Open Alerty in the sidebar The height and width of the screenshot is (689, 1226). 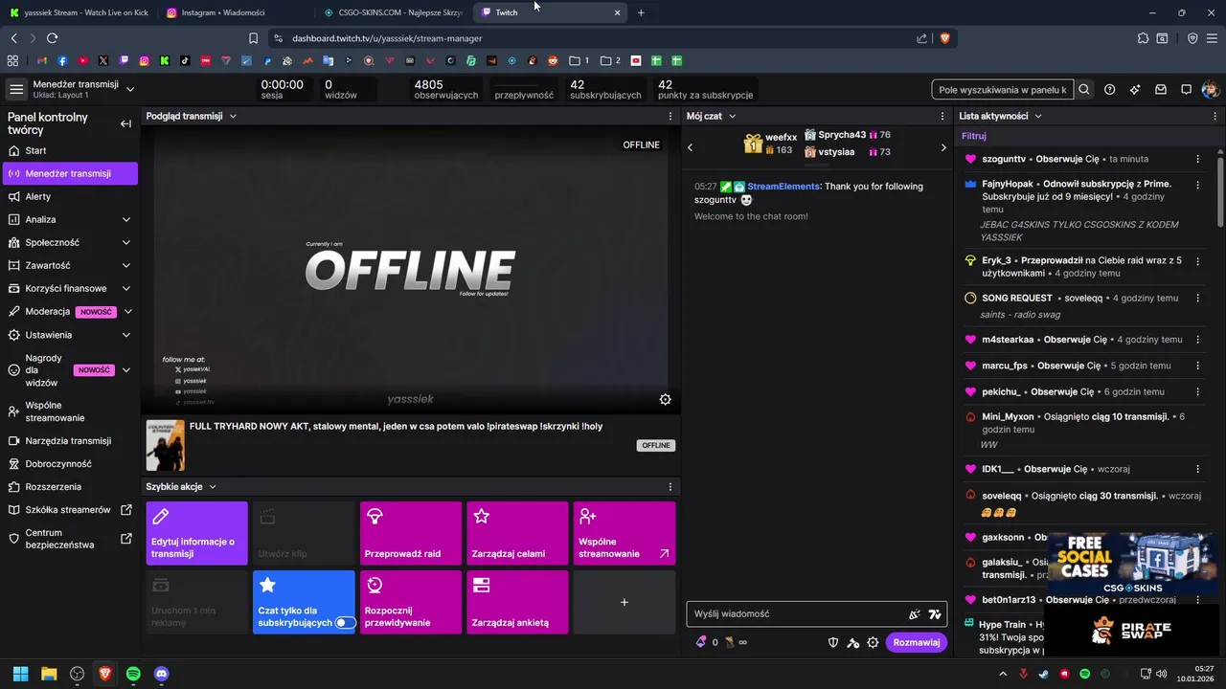[69, 196]
